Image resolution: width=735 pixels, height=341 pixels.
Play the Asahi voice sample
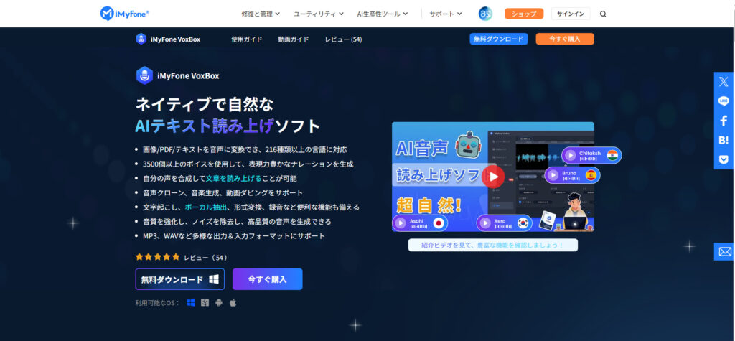point(401,223)
